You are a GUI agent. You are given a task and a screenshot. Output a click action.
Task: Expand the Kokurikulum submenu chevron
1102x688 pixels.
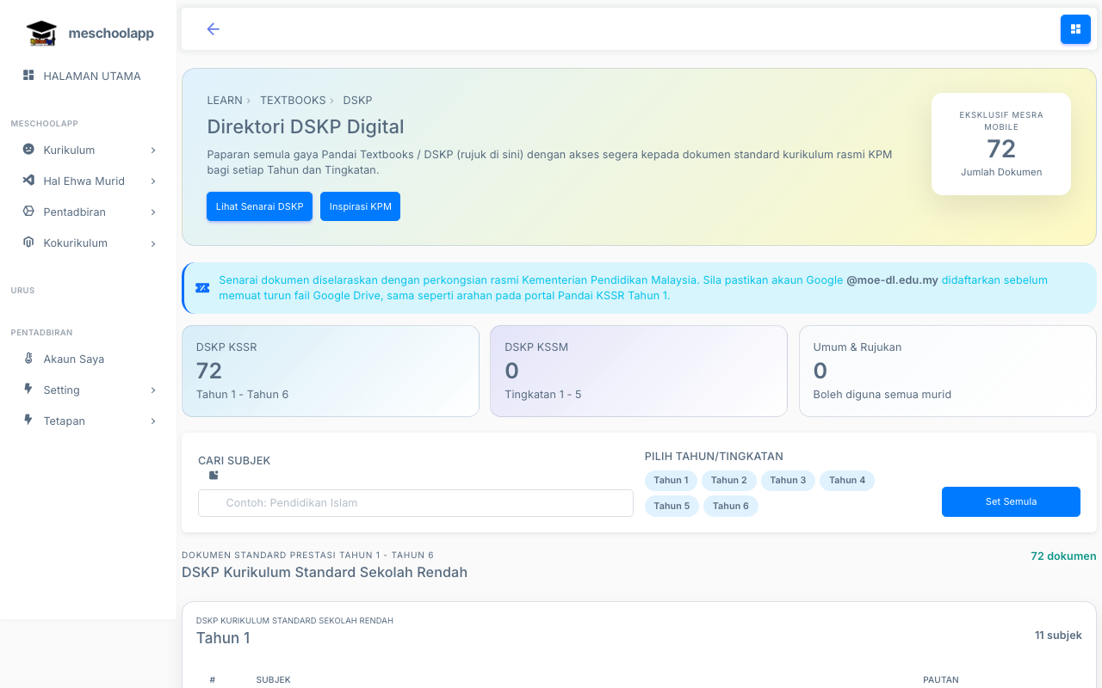[x=153, y=243]
